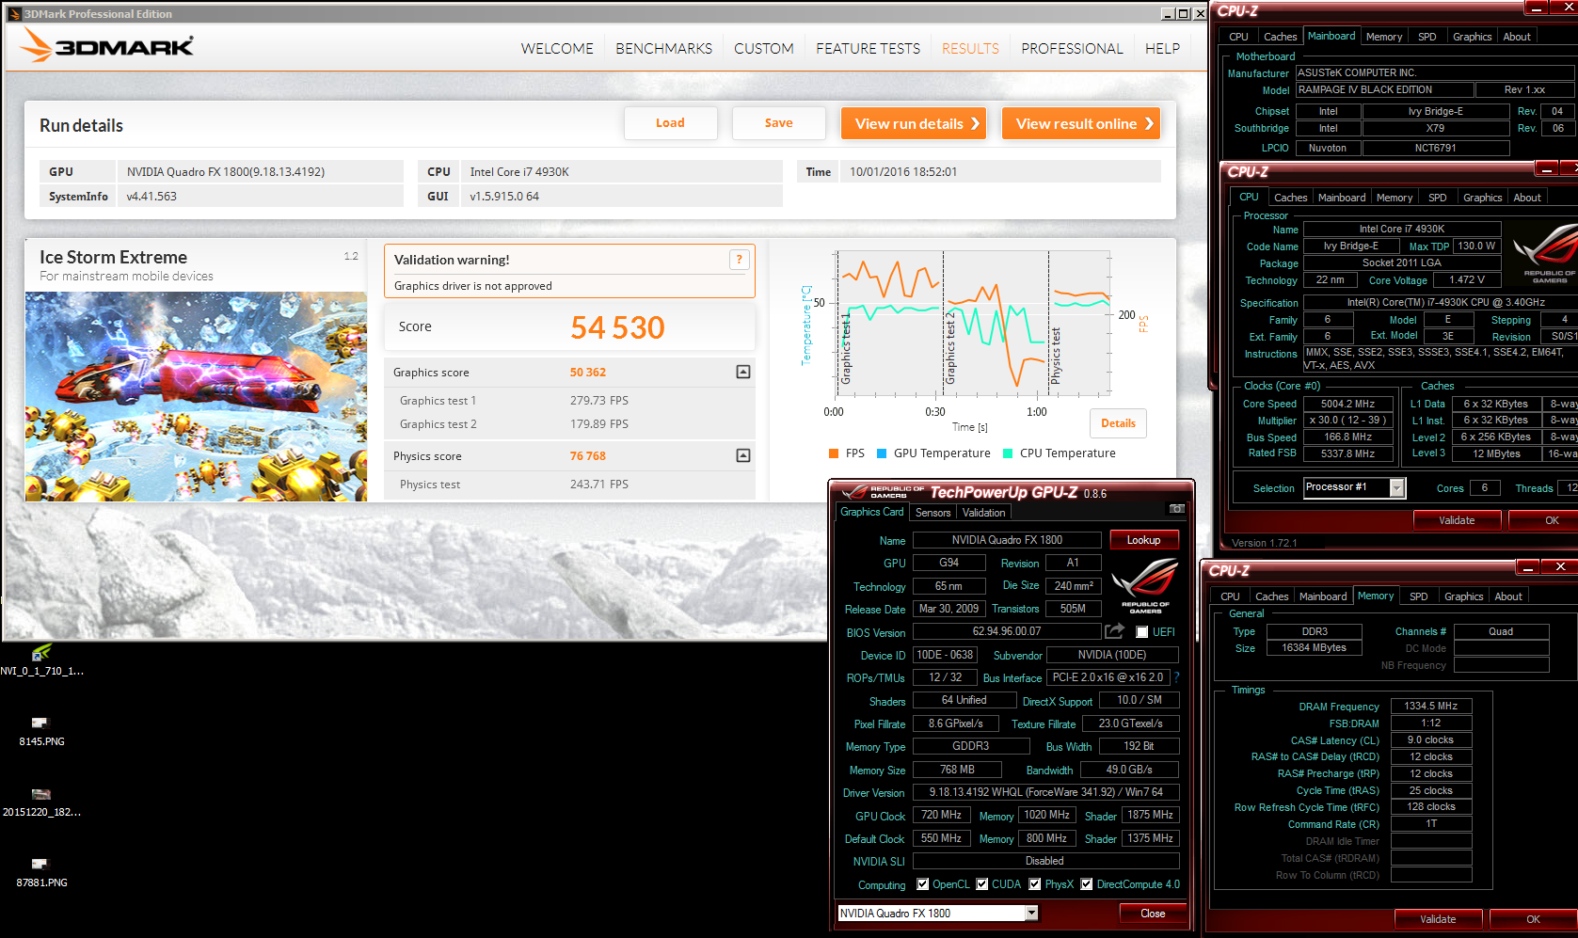Image resolution: width=1578 pixels, height=938 pixels.
Task: Click the Lookup button in GPU-Z
Action: (1143, 540)
